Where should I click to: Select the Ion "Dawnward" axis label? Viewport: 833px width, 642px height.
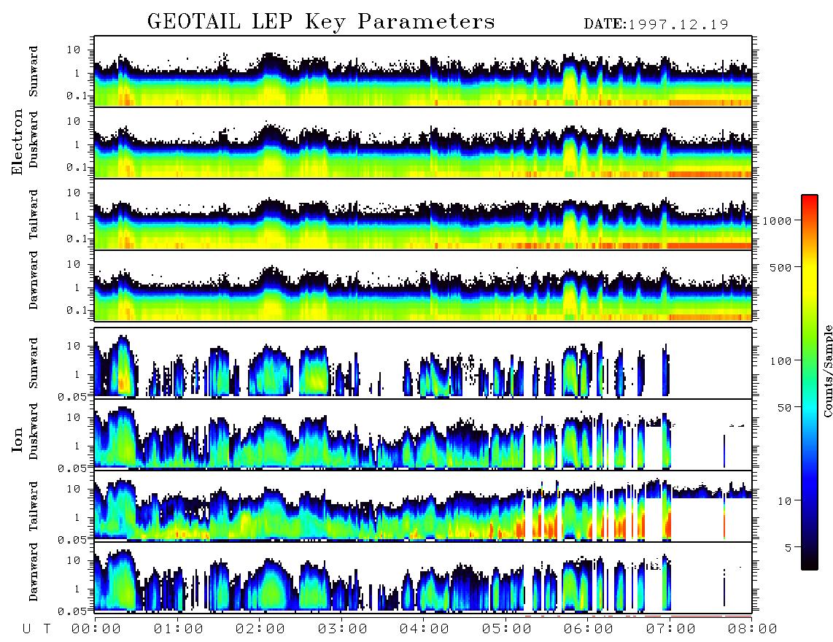coord(34,572)
